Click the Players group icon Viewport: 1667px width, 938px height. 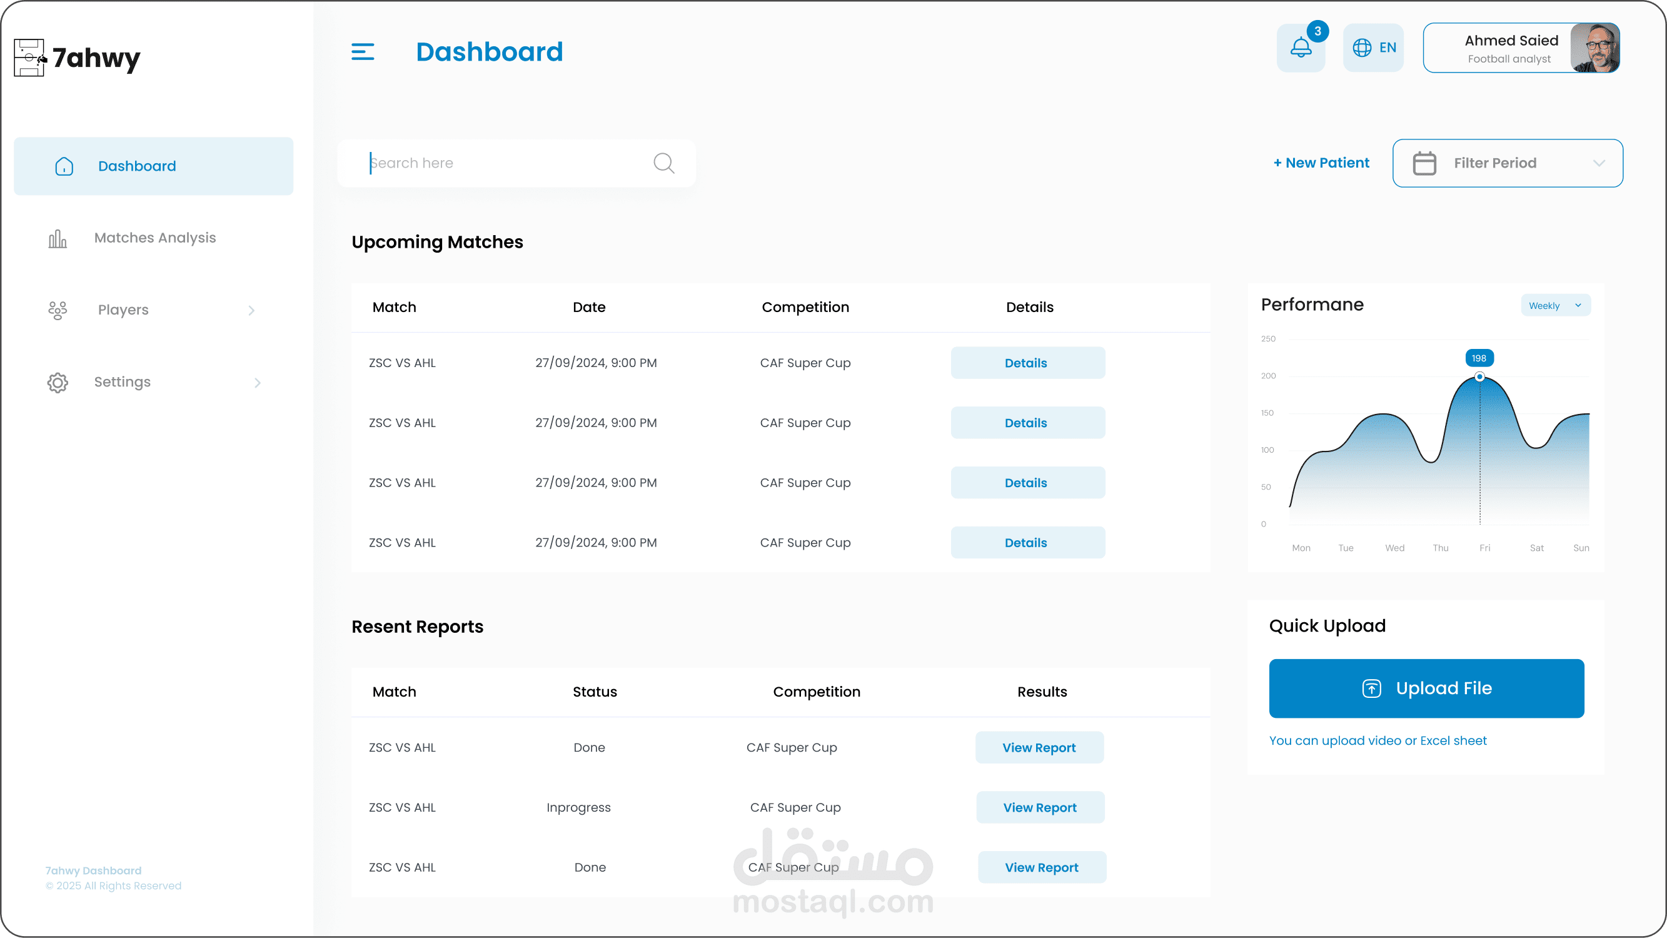coord(58,310)
